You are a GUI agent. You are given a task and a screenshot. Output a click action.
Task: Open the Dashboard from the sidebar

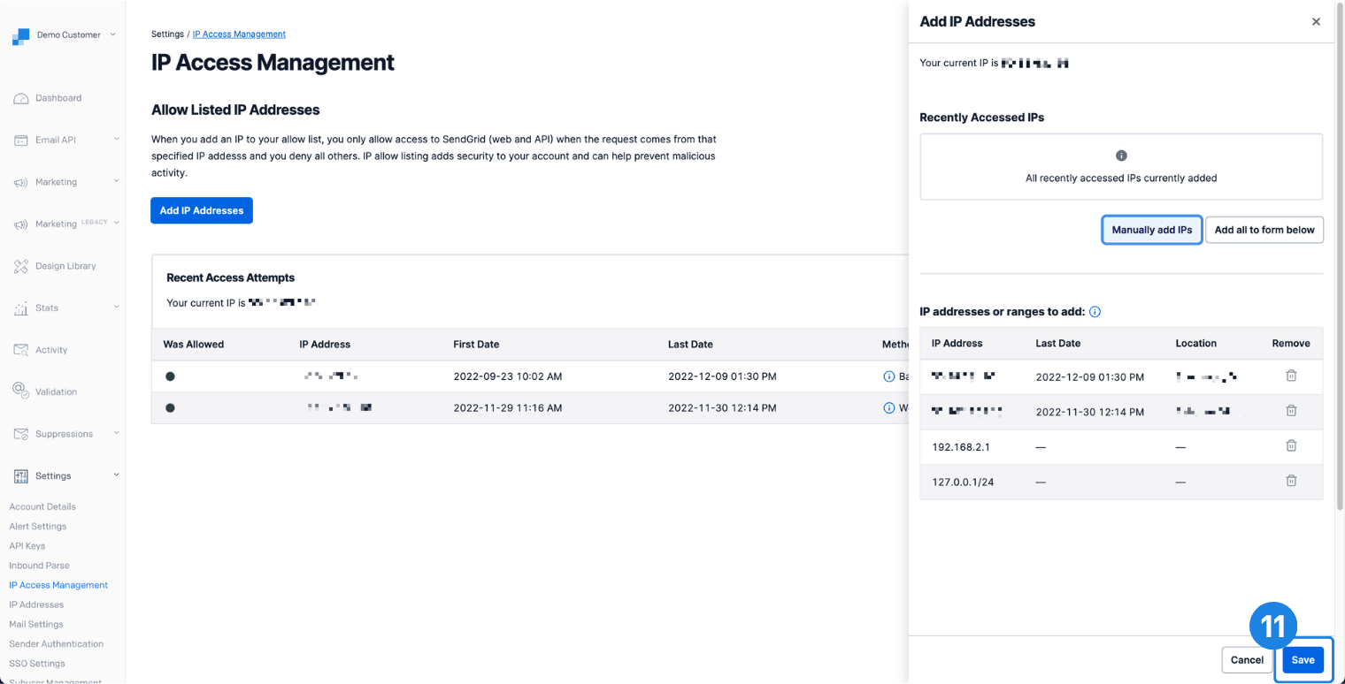pos(58,97)
